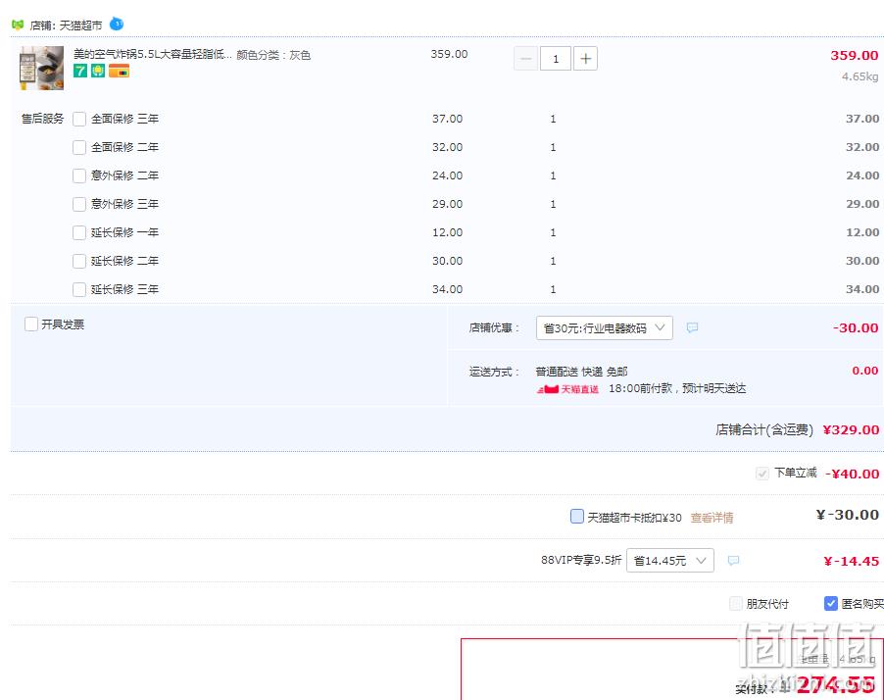Check 全面保修 三年 warranty option
The width and height of the screenshot is (884, 700).
click(79, 119)
